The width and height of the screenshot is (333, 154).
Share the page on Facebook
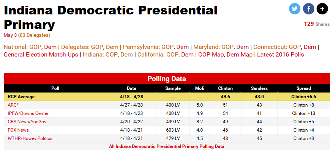click(x=308, y=9)
